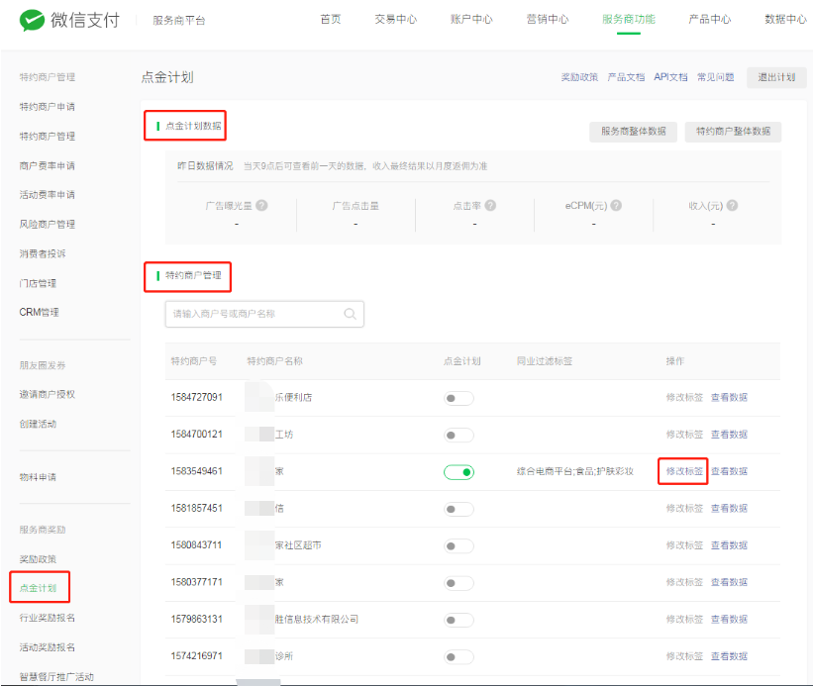
Task: Open the 数据中心 navigation tab
Action: point(785,19)
